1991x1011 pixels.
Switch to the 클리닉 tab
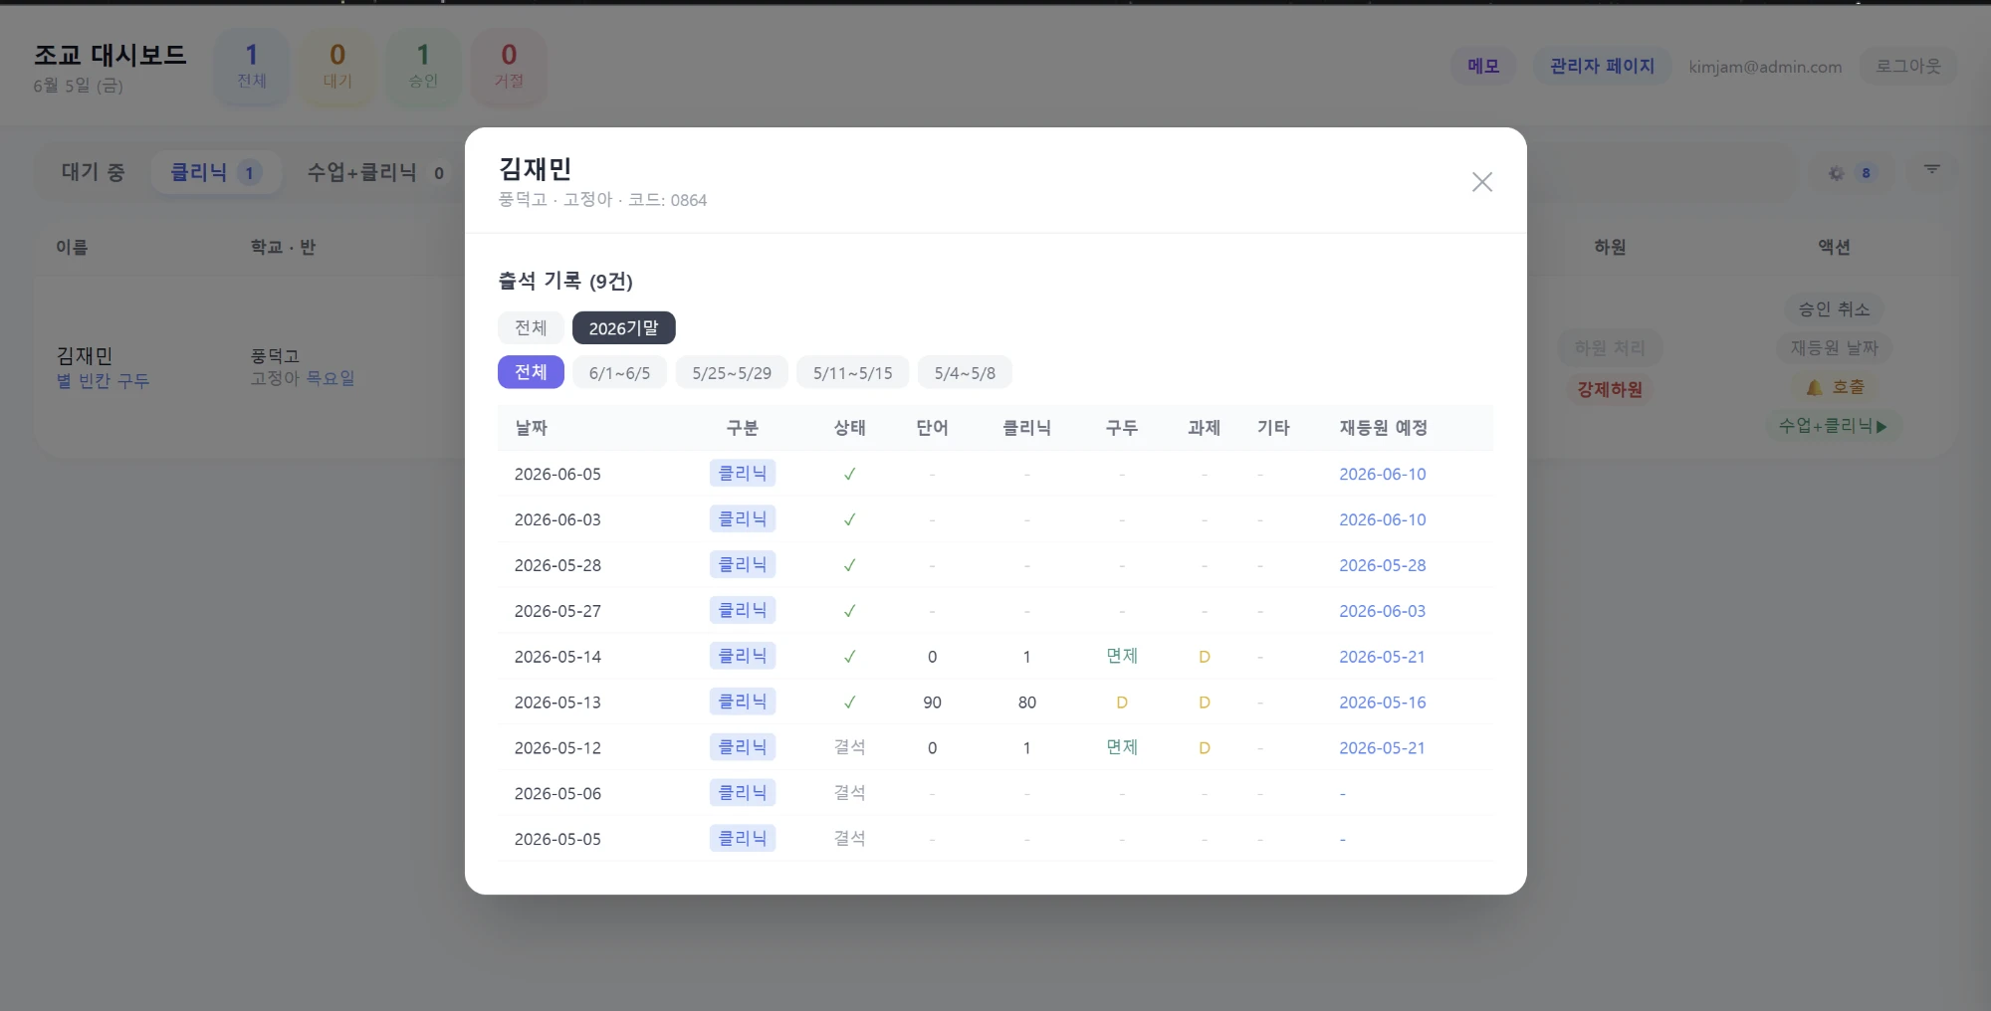coord(215,172)
